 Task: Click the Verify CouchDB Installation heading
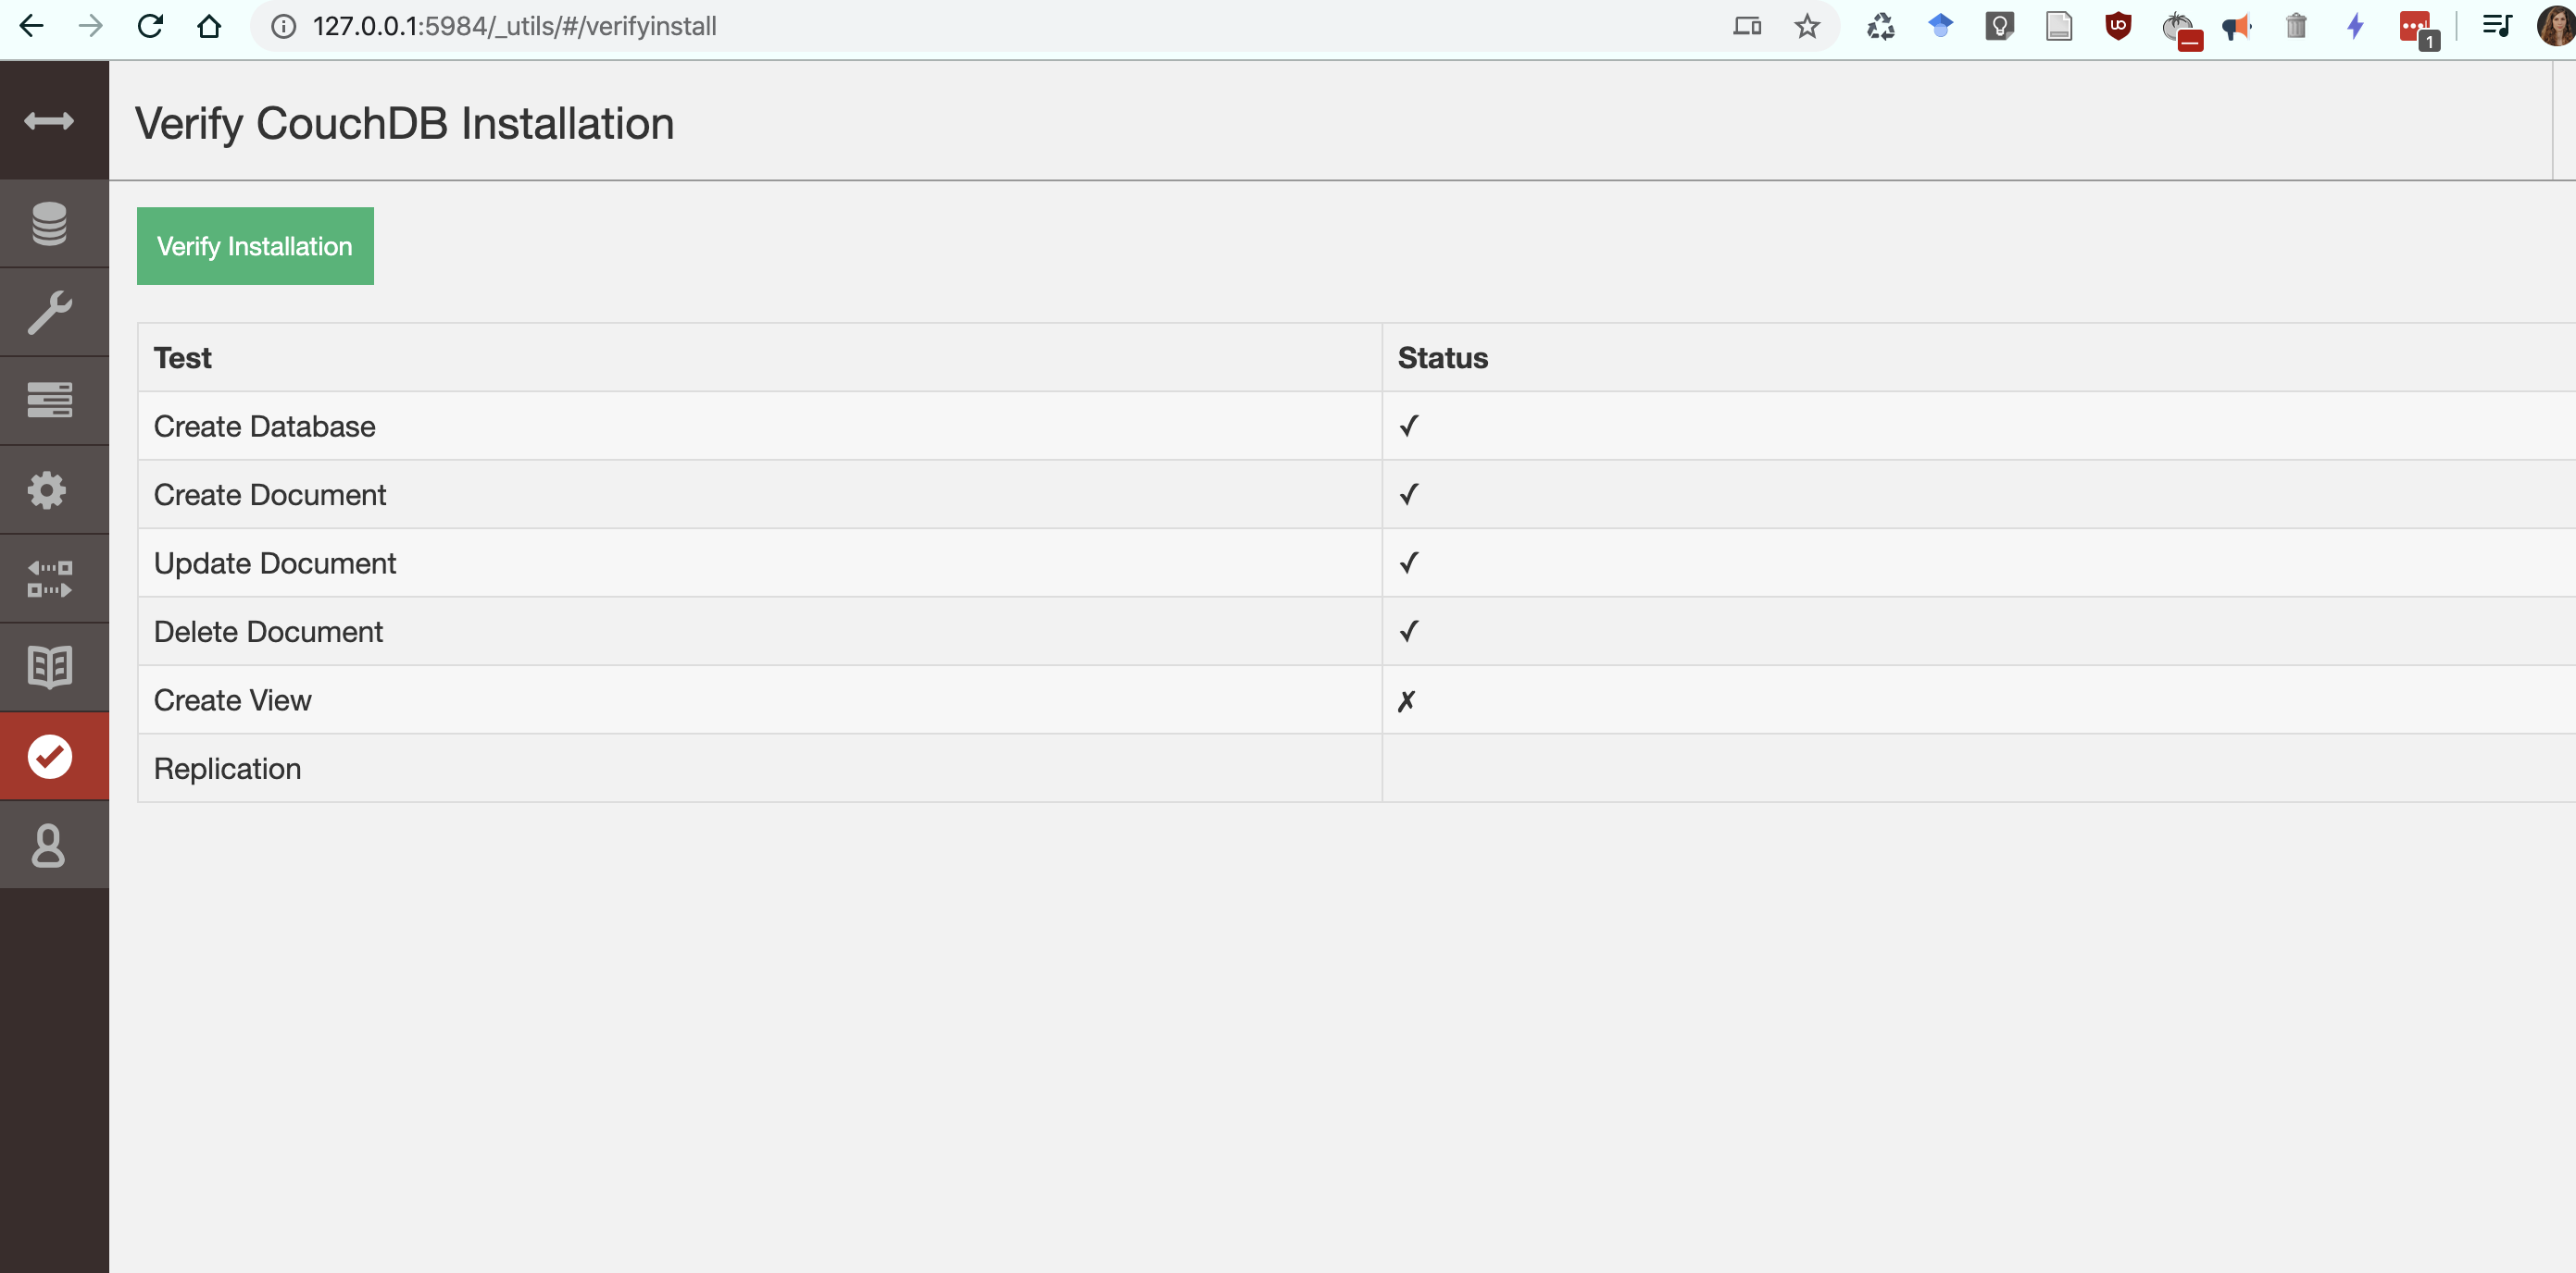[x=404, y=123]
